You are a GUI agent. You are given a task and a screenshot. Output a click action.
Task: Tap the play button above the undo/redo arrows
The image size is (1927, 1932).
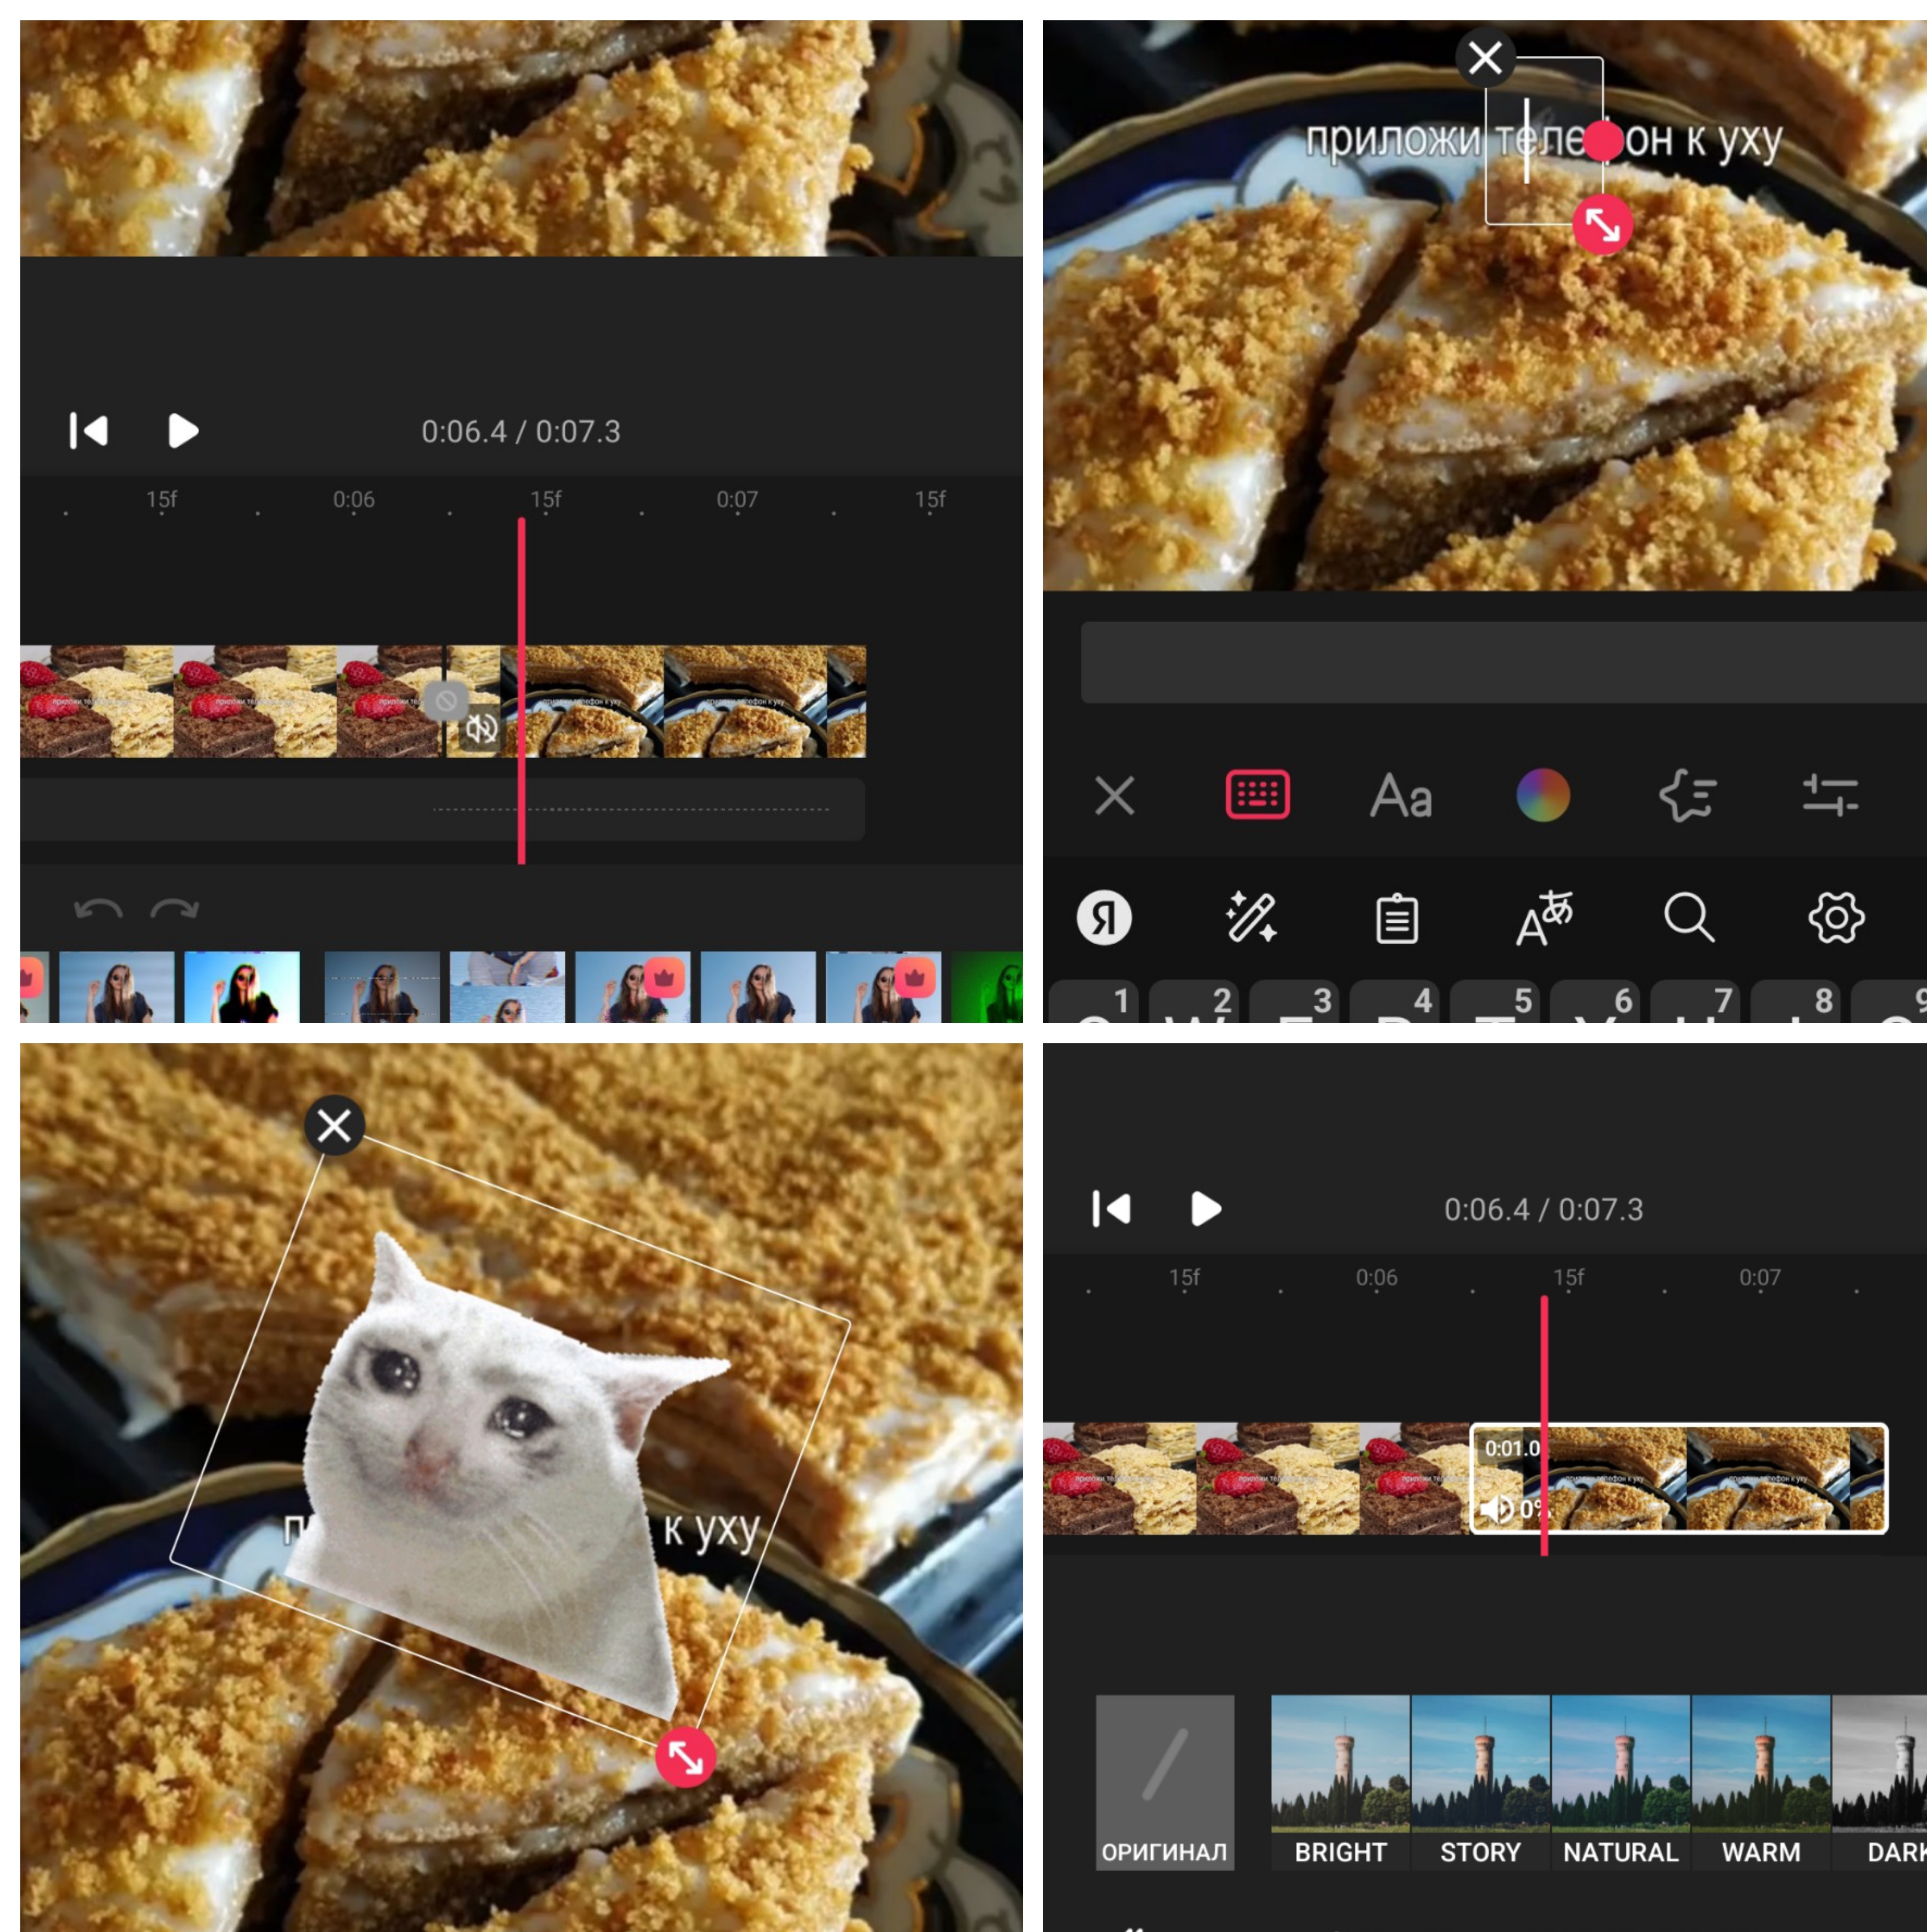183,431
